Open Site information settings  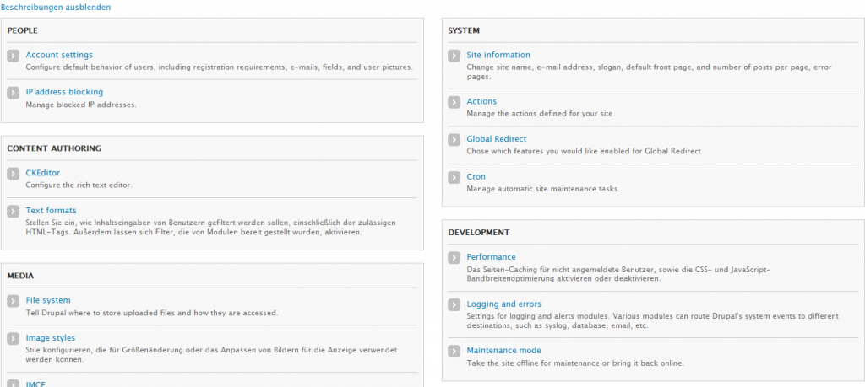pos(498,55)
